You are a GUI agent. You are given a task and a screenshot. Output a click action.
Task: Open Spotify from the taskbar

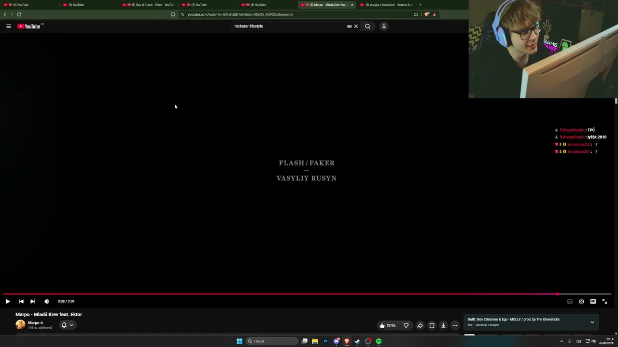pyautogui.click(x=379, y=341)
